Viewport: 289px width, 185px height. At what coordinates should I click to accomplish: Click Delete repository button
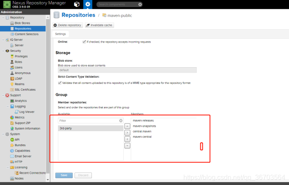click(x=68, y=25)
